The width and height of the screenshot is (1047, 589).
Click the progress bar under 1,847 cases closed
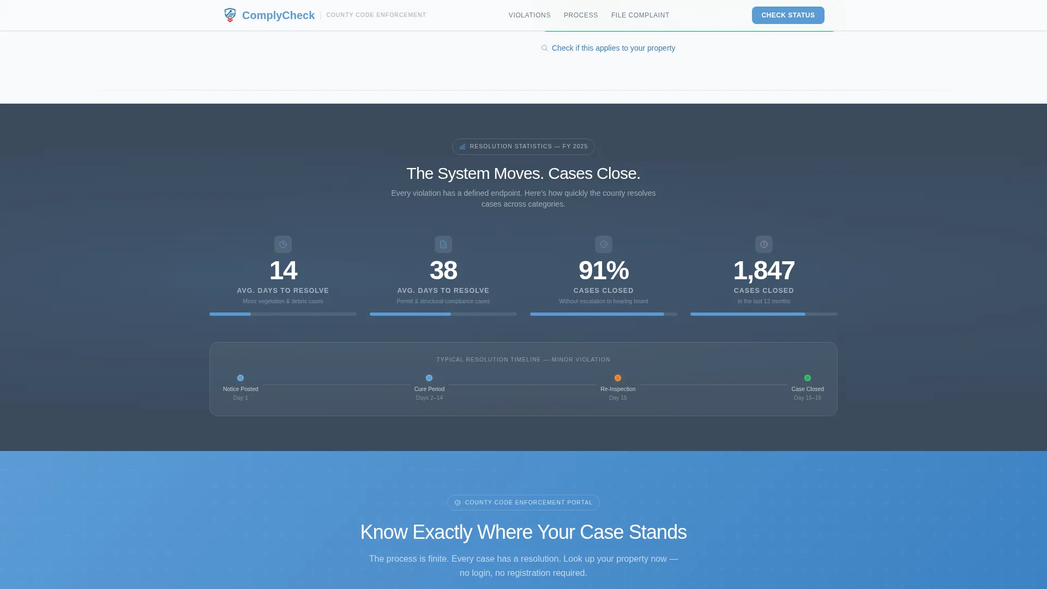pos(764,314)
